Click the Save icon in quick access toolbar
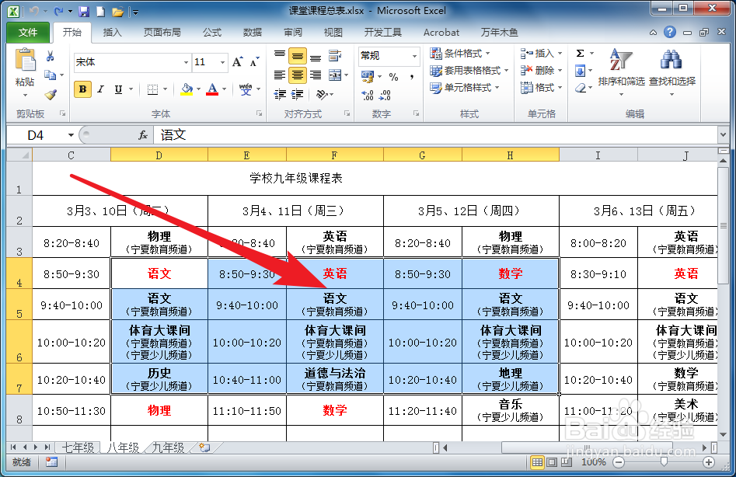This screenshot has height=477, width=736. tap(83, 9)
